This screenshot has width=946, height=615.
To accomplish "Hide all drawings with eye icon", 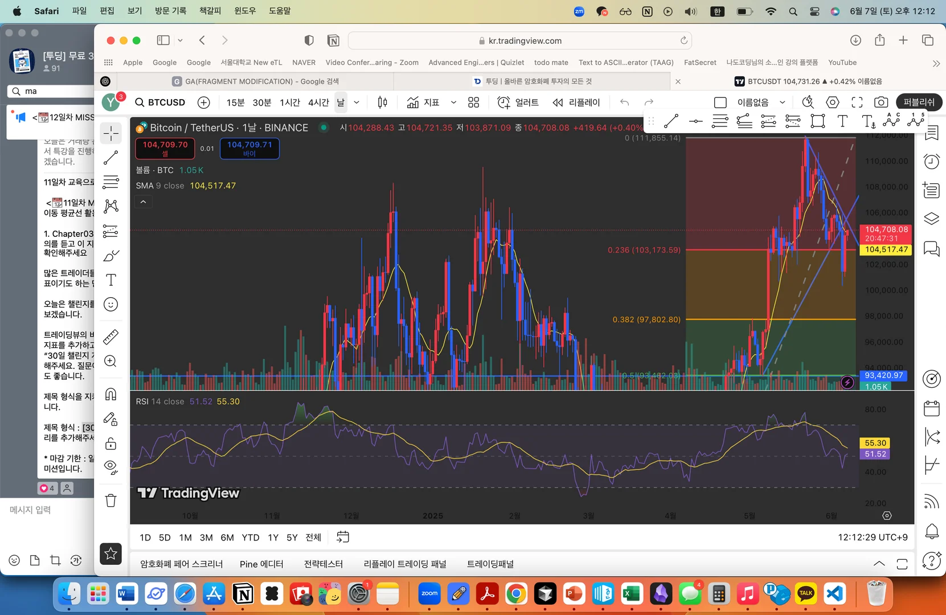I will [111, 468].
